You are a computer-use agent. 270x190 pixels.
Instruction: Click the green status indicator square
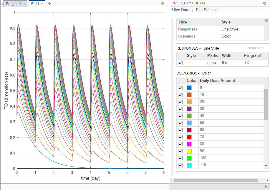[x=266, y=21]
